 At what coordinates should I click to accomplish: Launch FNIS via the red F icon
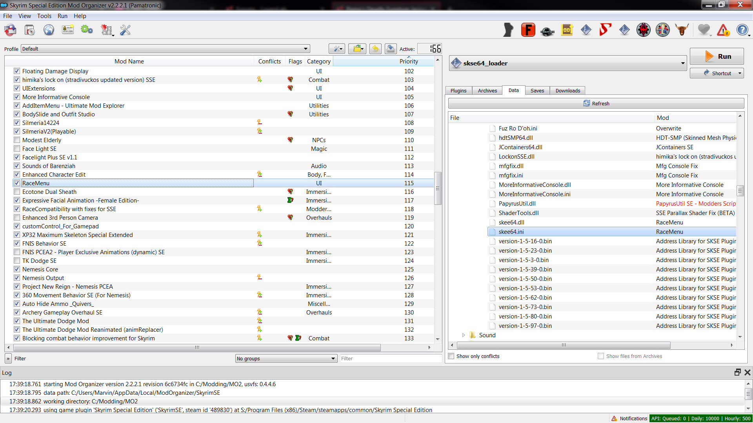click(528, 30)
